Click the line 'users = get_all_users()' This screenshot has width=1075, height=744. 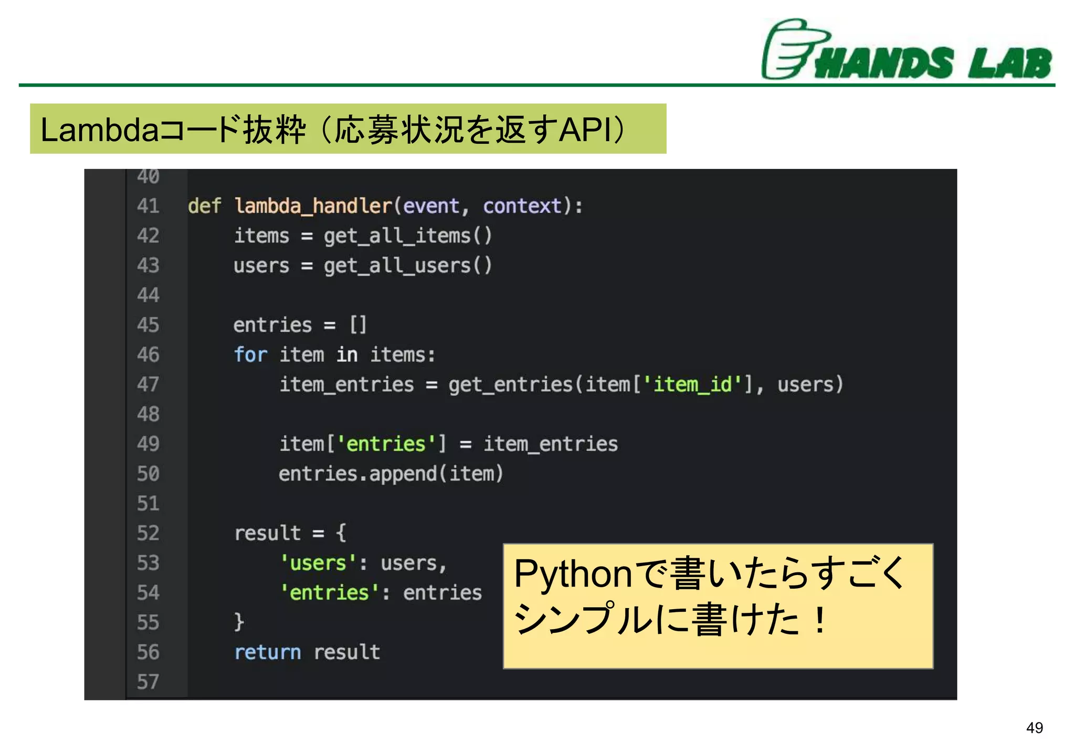click(x=363, y=265)
